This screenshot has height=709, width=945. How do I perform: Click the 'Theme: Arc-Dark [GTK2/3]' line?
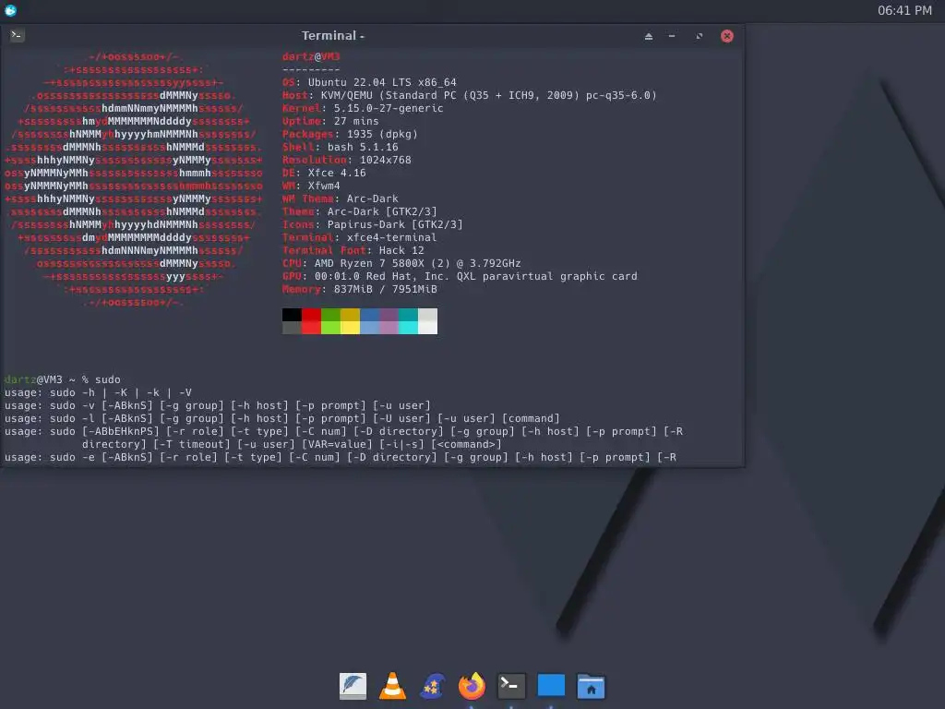pyautogui.click(x=359, y=211)
